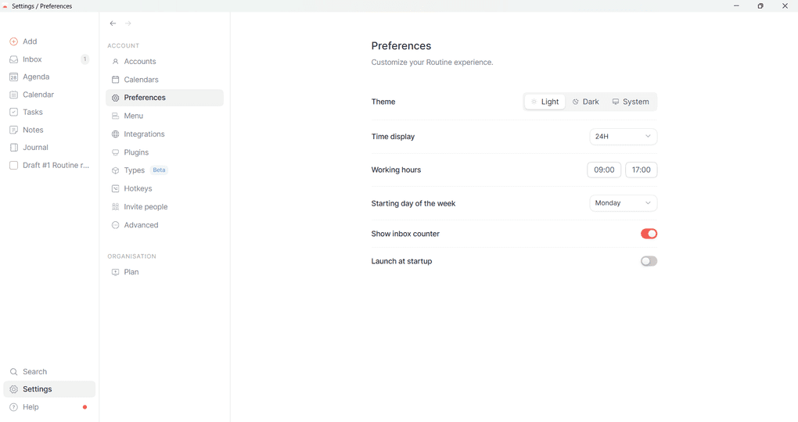Open the Plan settings page
This screenshot has height=422, width=798.
164,272
